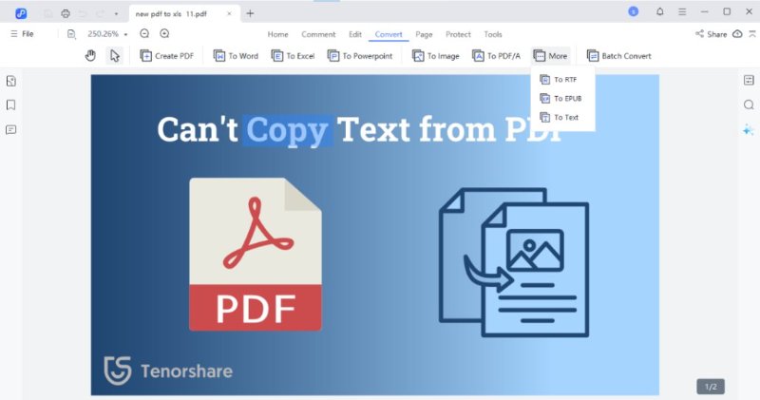Viewport: 760px width, 400px height.
Task: Expand the 250.26% zoom level dropdown
Action: point(126,34)
